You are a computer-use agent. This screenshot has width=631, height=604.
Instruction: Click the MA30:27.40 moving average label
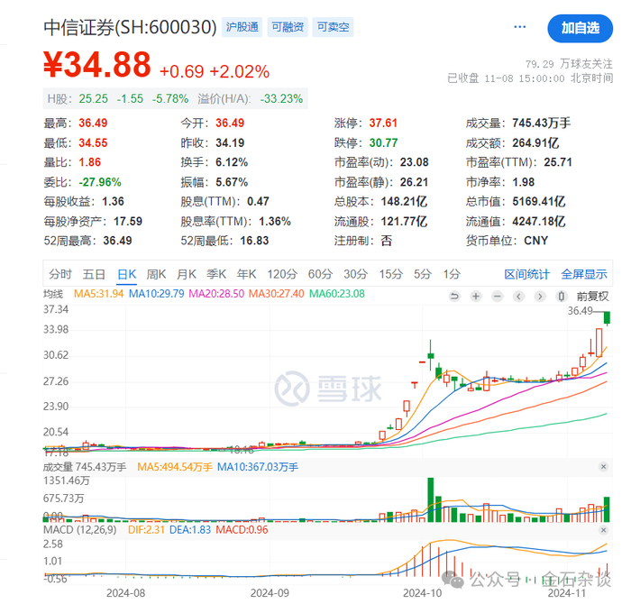[277, 294]
